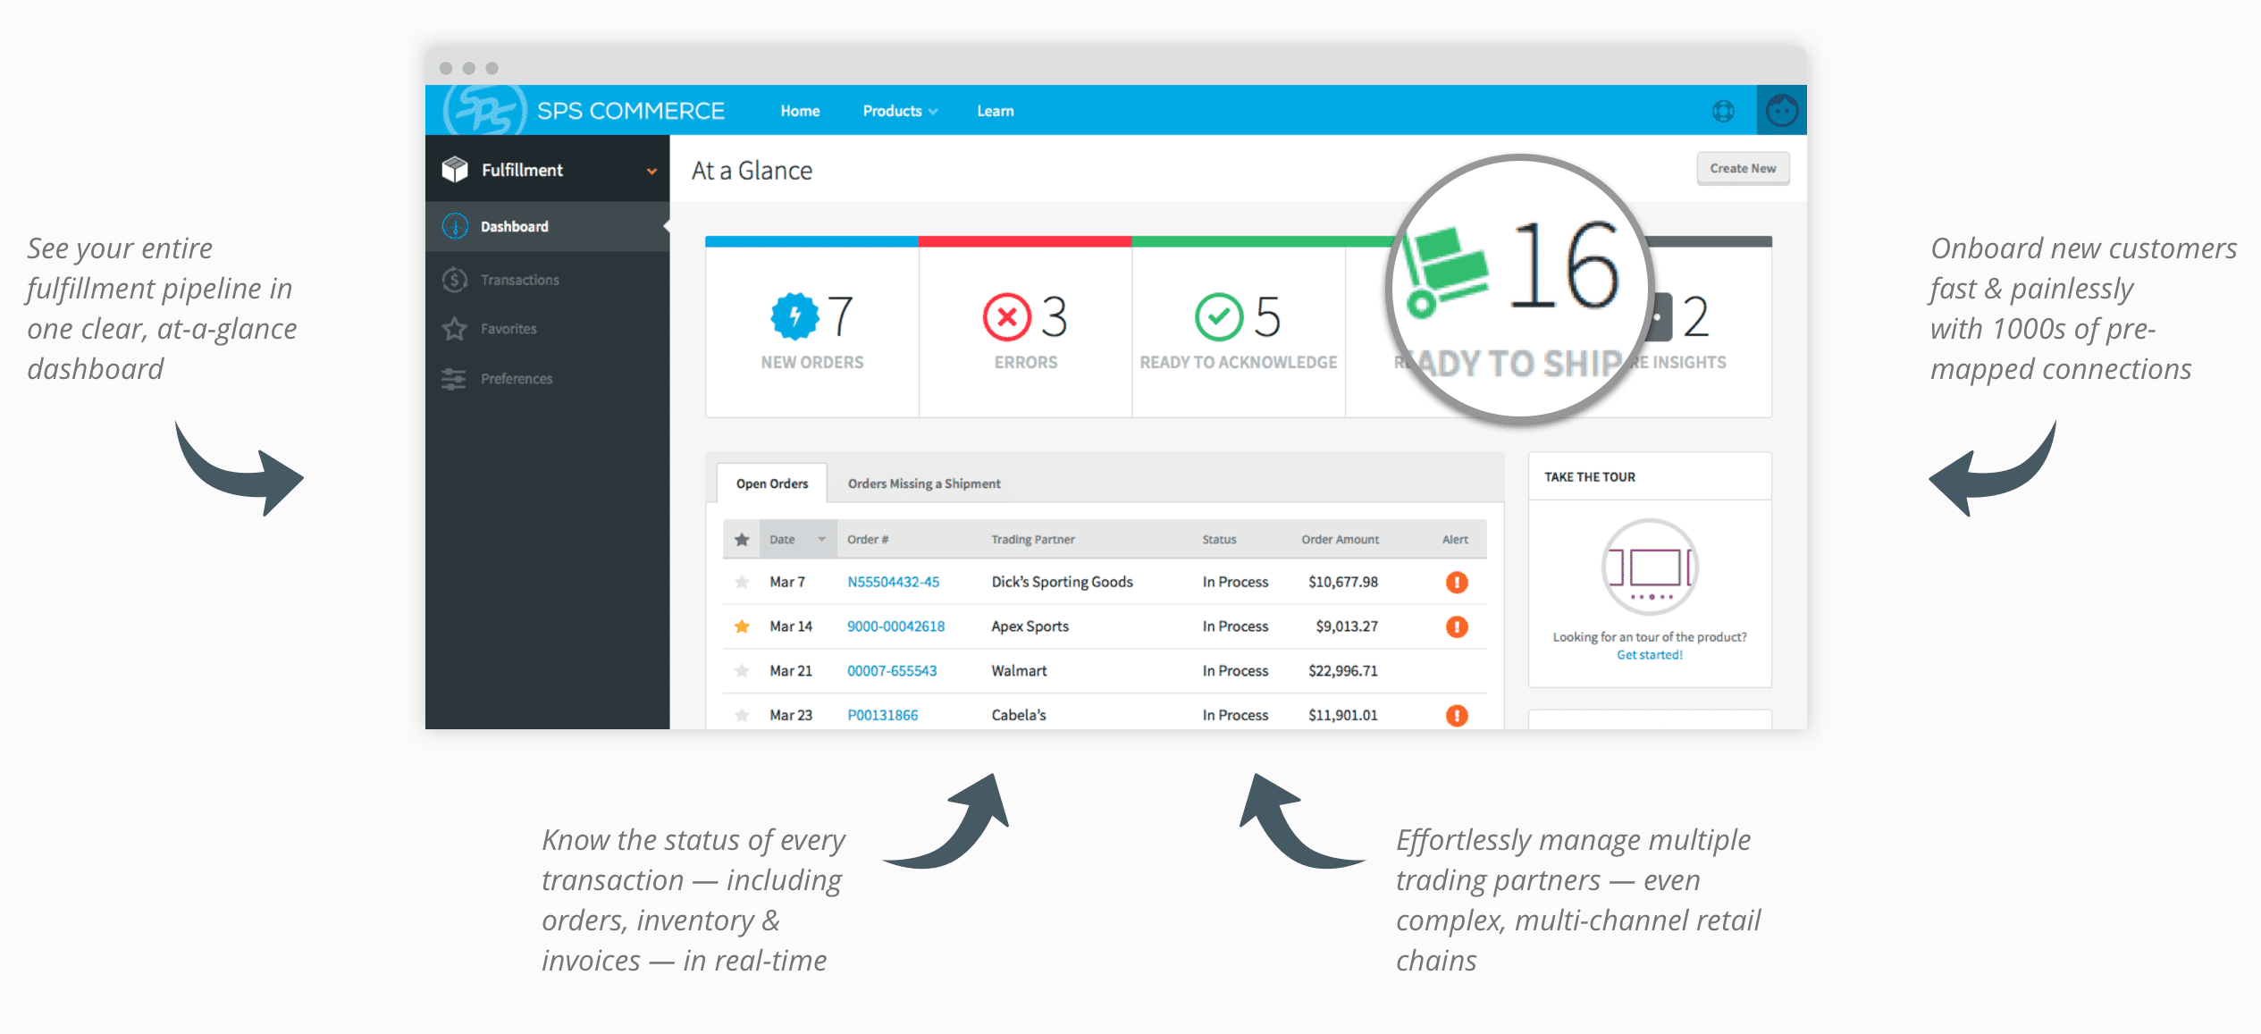
Task: Click the Dashboard gauge icon
Action: pyautogui.click(x=455, y=226)
